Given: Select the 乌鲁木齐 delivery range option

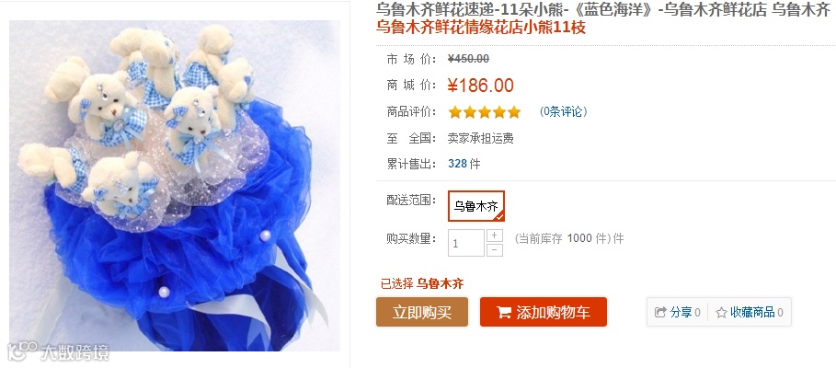Looking at the screenshot, I should pos(476,206).
